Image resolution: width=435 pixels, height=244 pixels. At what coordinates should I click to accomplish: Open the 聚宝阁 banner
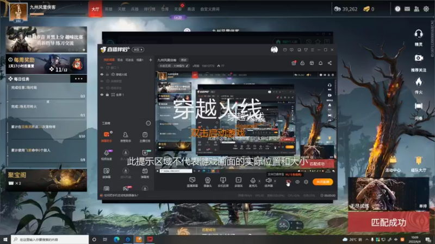click(x=46, y=180)
